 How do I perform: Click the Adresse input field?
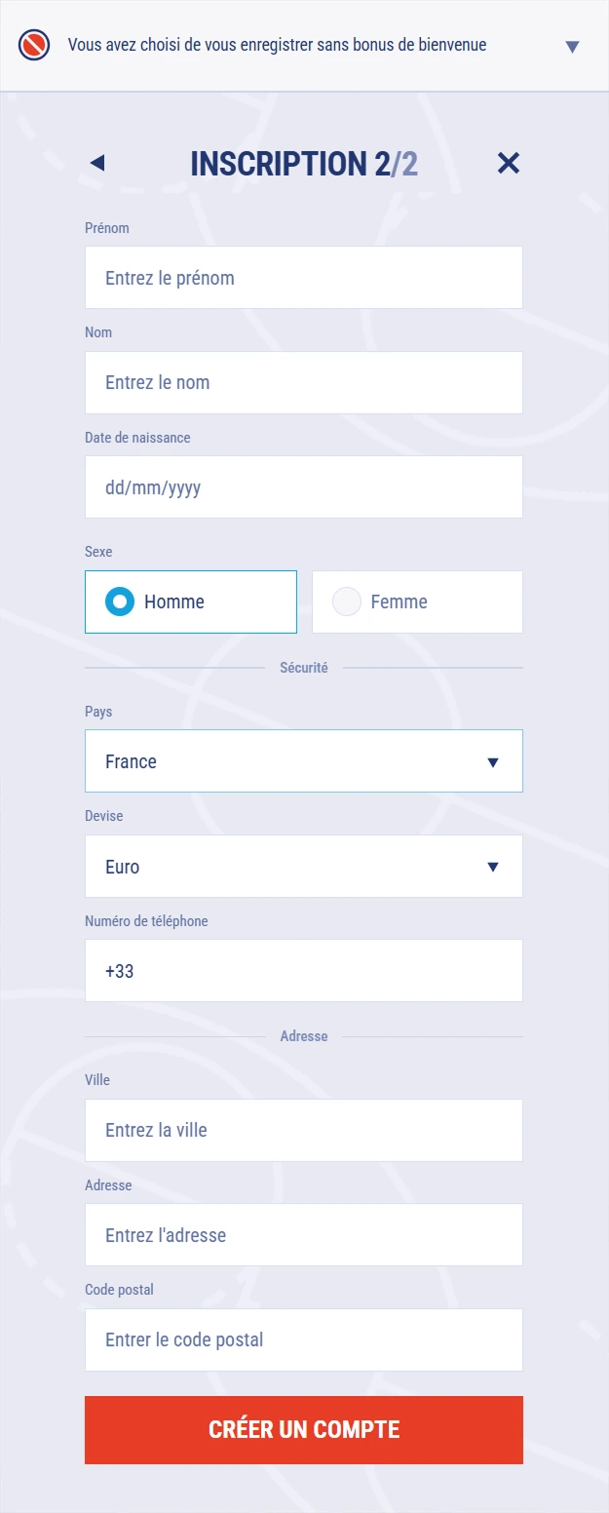[303, 1235]
